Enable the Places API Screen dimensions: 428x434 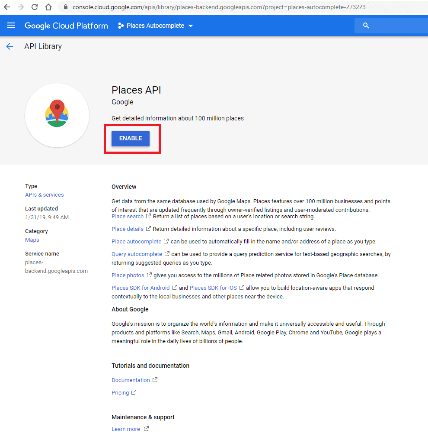point(130,138)
